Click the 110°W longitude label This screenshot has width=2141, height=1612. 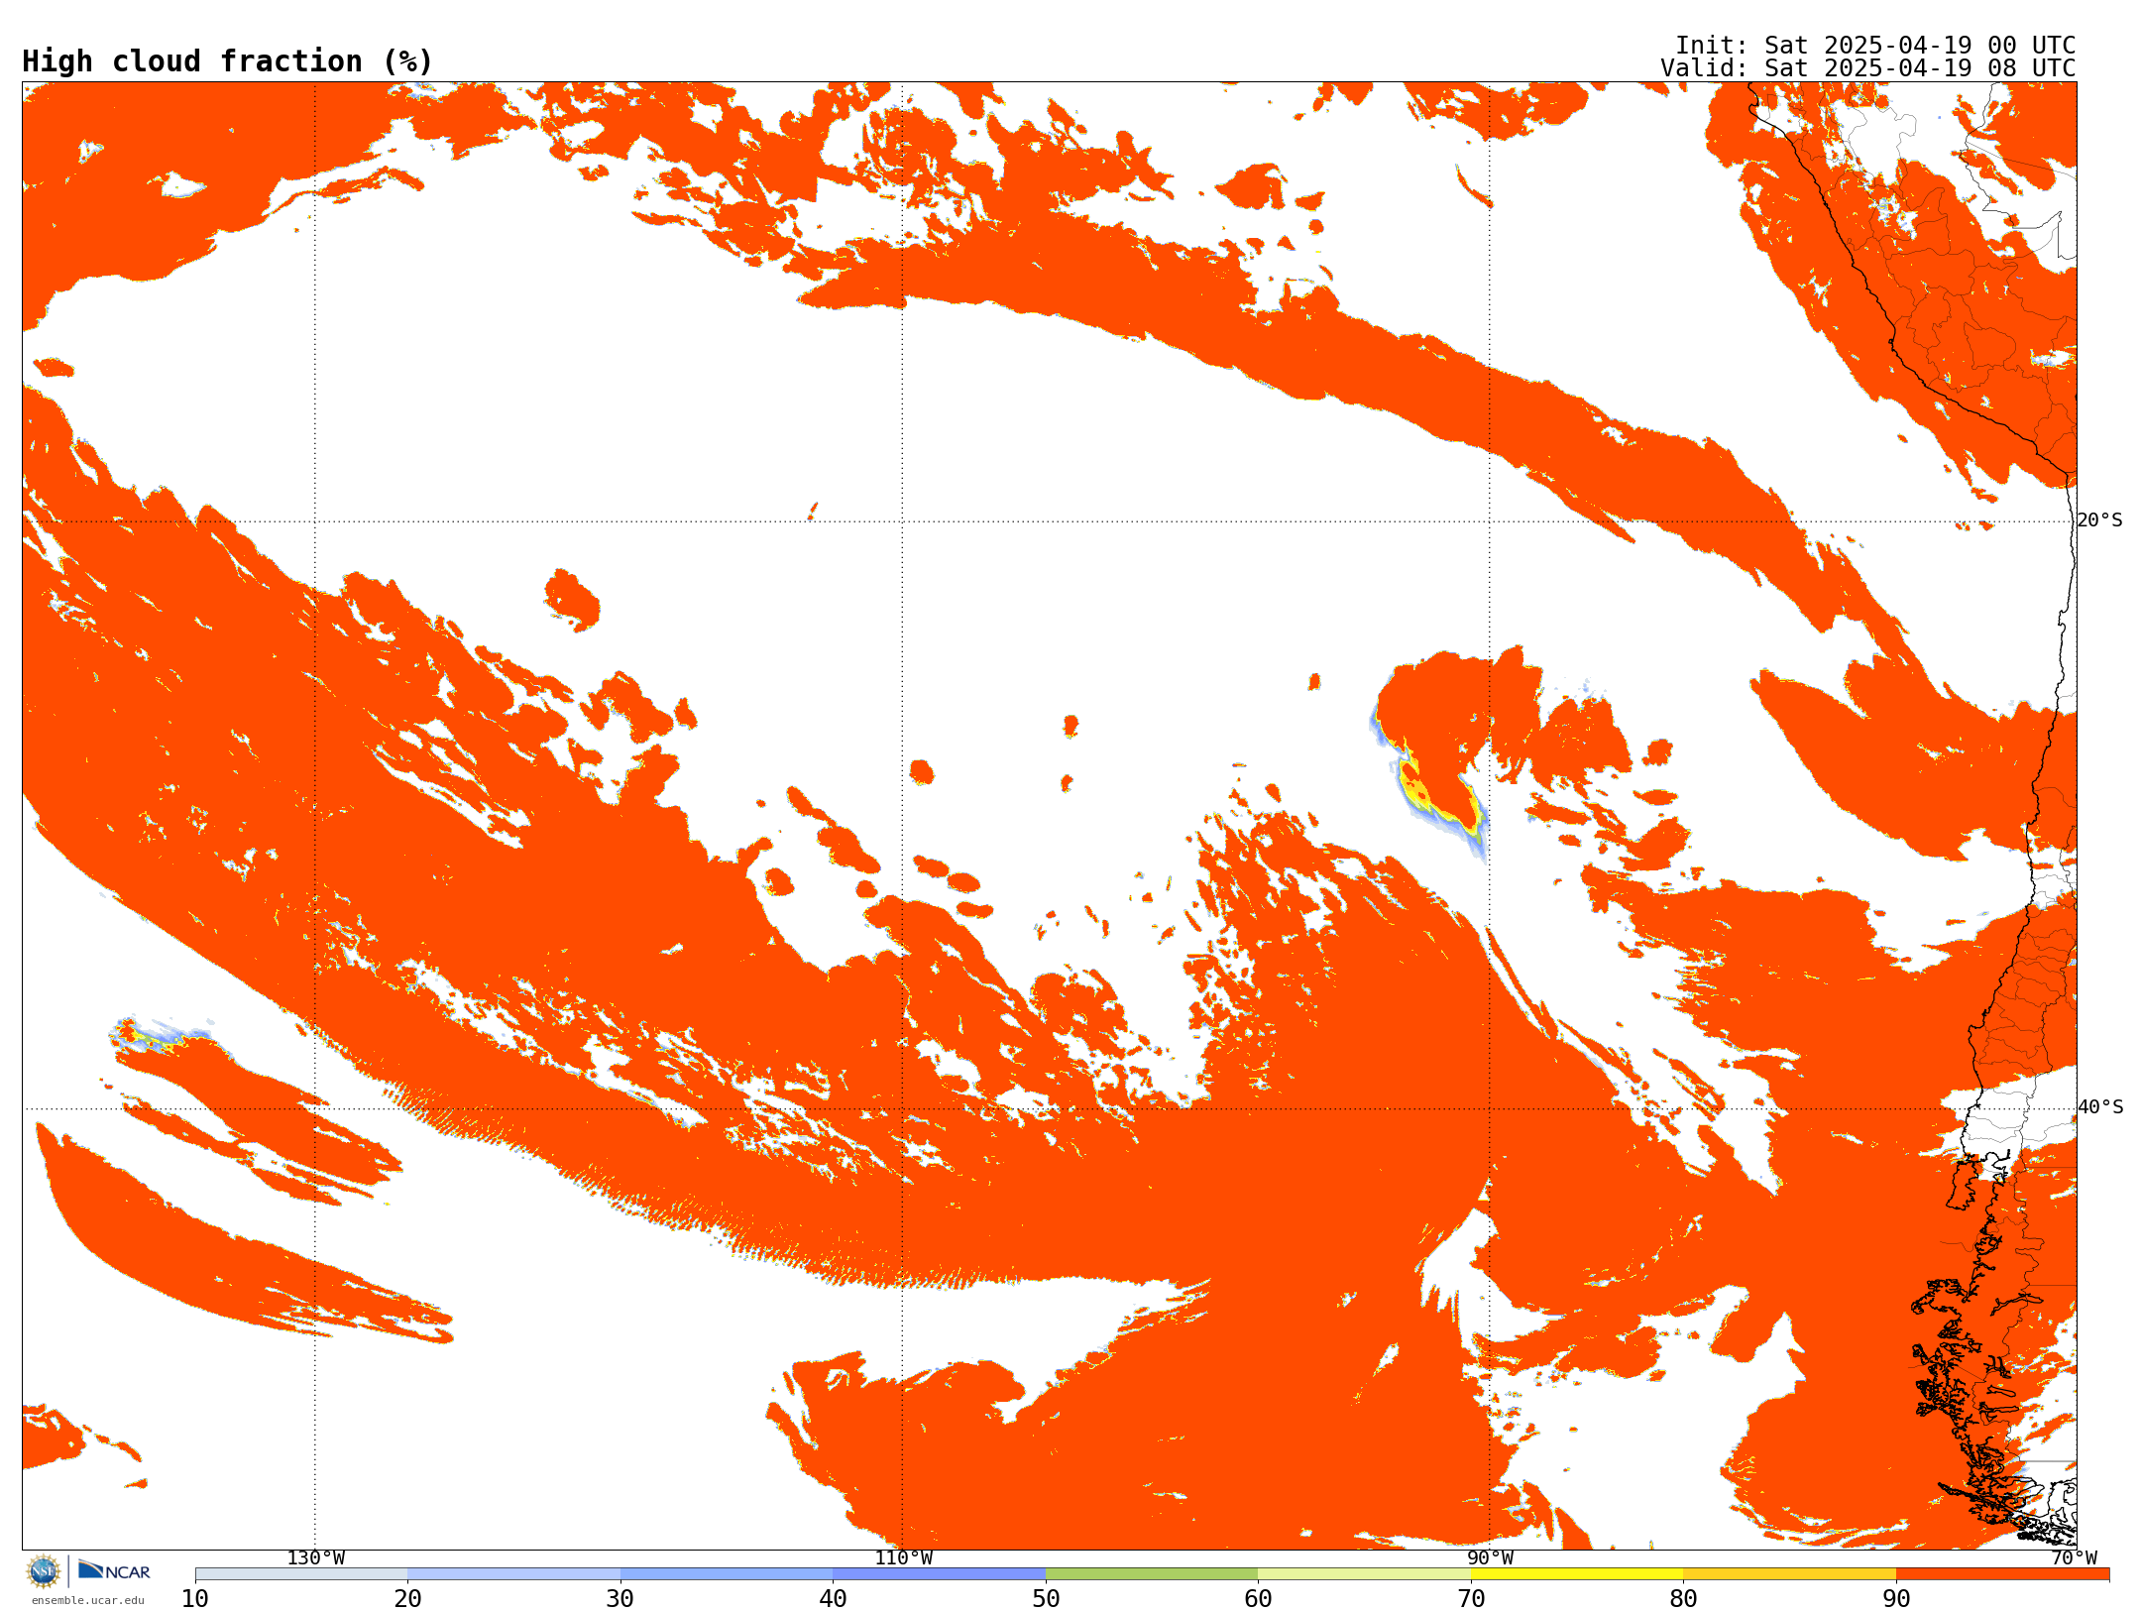(903, 1557)
